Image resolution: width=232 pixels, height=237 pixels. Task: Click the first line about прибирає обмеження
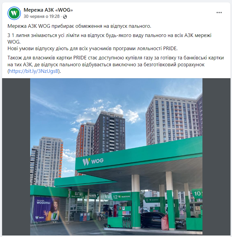pos(79,26)
